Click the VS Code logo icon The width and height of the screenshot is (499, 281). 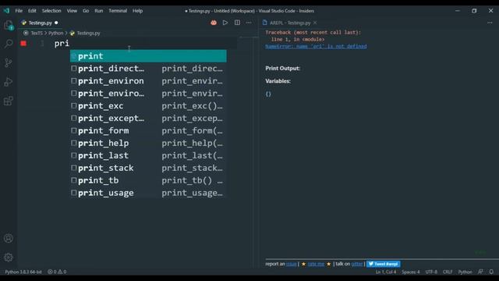(7, 10)
